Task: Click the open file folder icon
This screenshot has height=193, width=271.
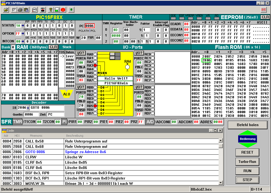Action: click(6, 10)
